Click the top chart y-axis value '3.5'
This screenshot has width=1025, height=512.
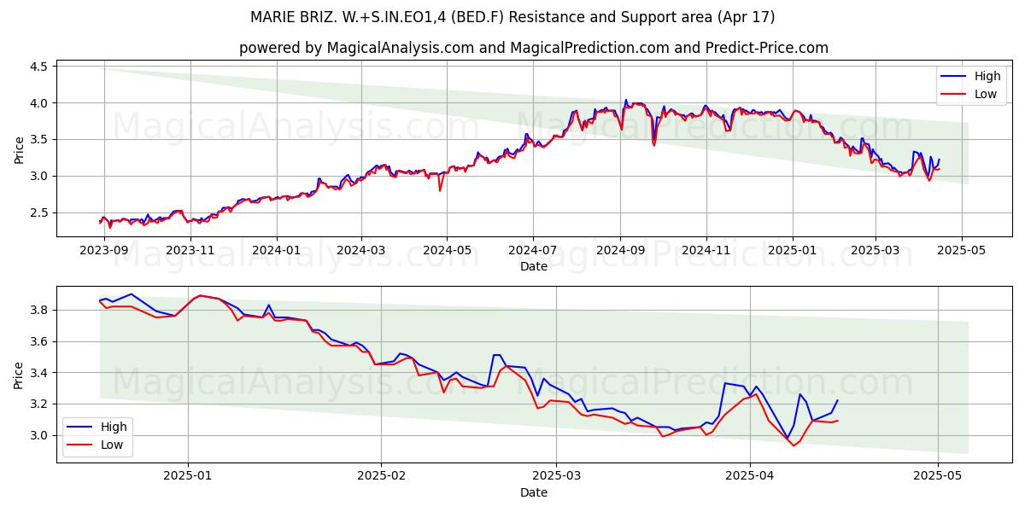tap(41, 140)
